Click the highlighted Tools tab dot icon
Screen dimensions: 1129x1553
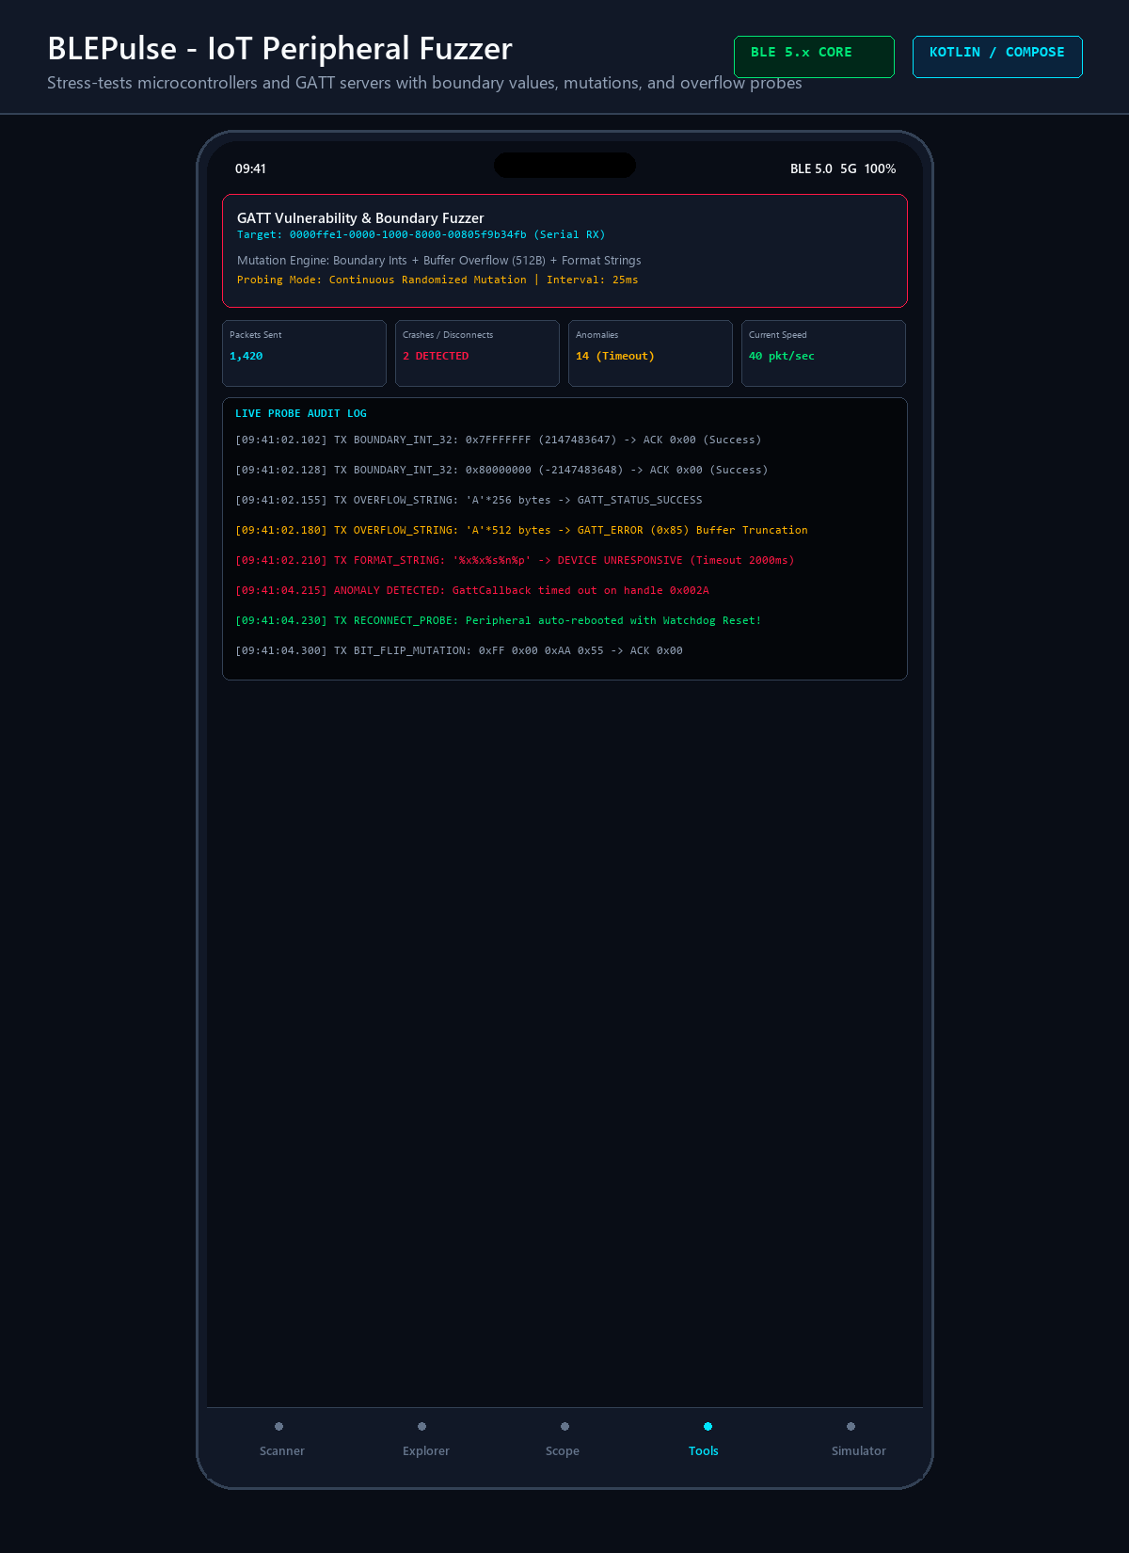708,1426
